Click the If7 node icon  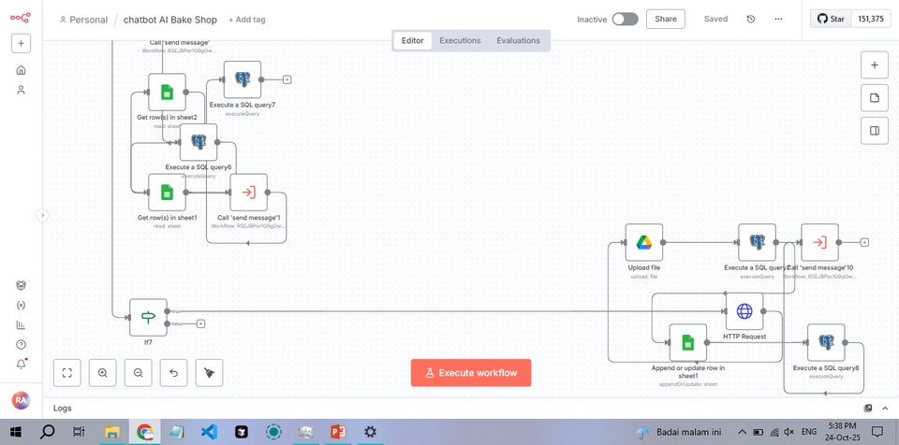[148, 317]
